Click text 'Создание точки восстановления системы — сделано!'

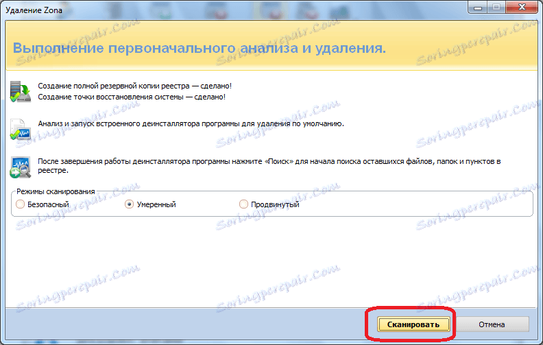click(132, 97)
